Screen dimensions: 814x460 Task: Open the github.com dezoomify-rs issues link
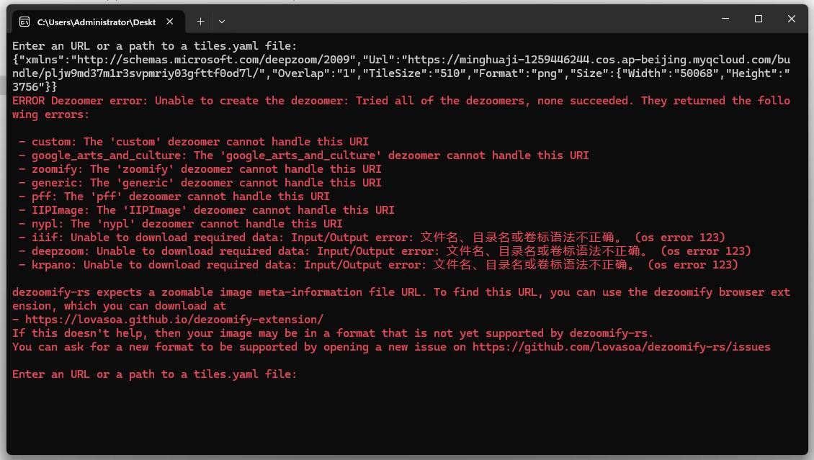(x=621, y=347)
